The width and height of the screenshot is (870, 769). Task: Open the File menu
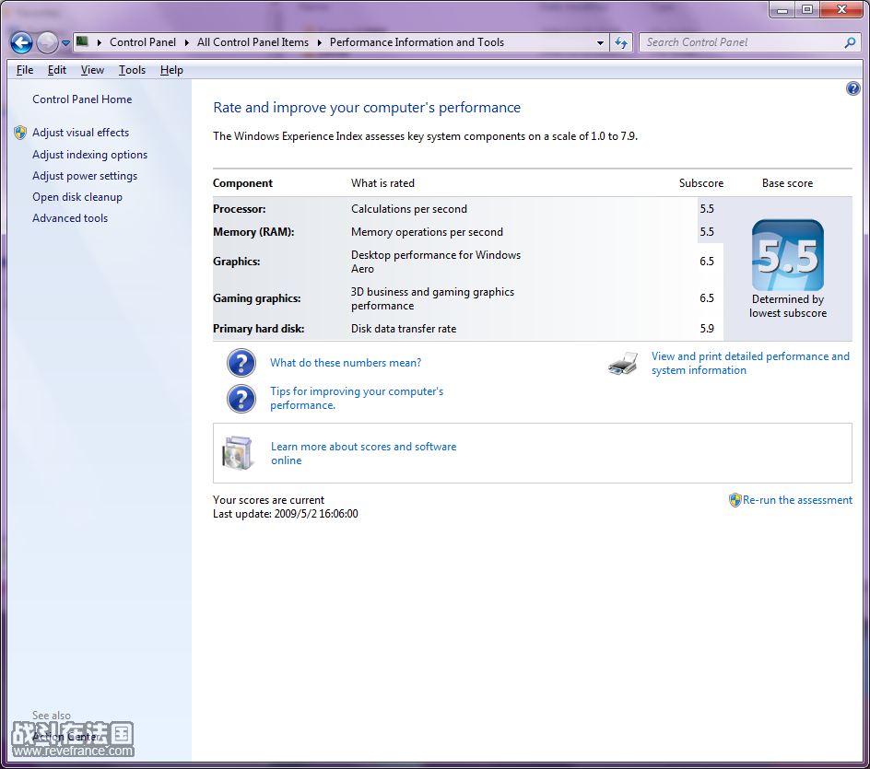pyautogui.click(x=25, y=70)
